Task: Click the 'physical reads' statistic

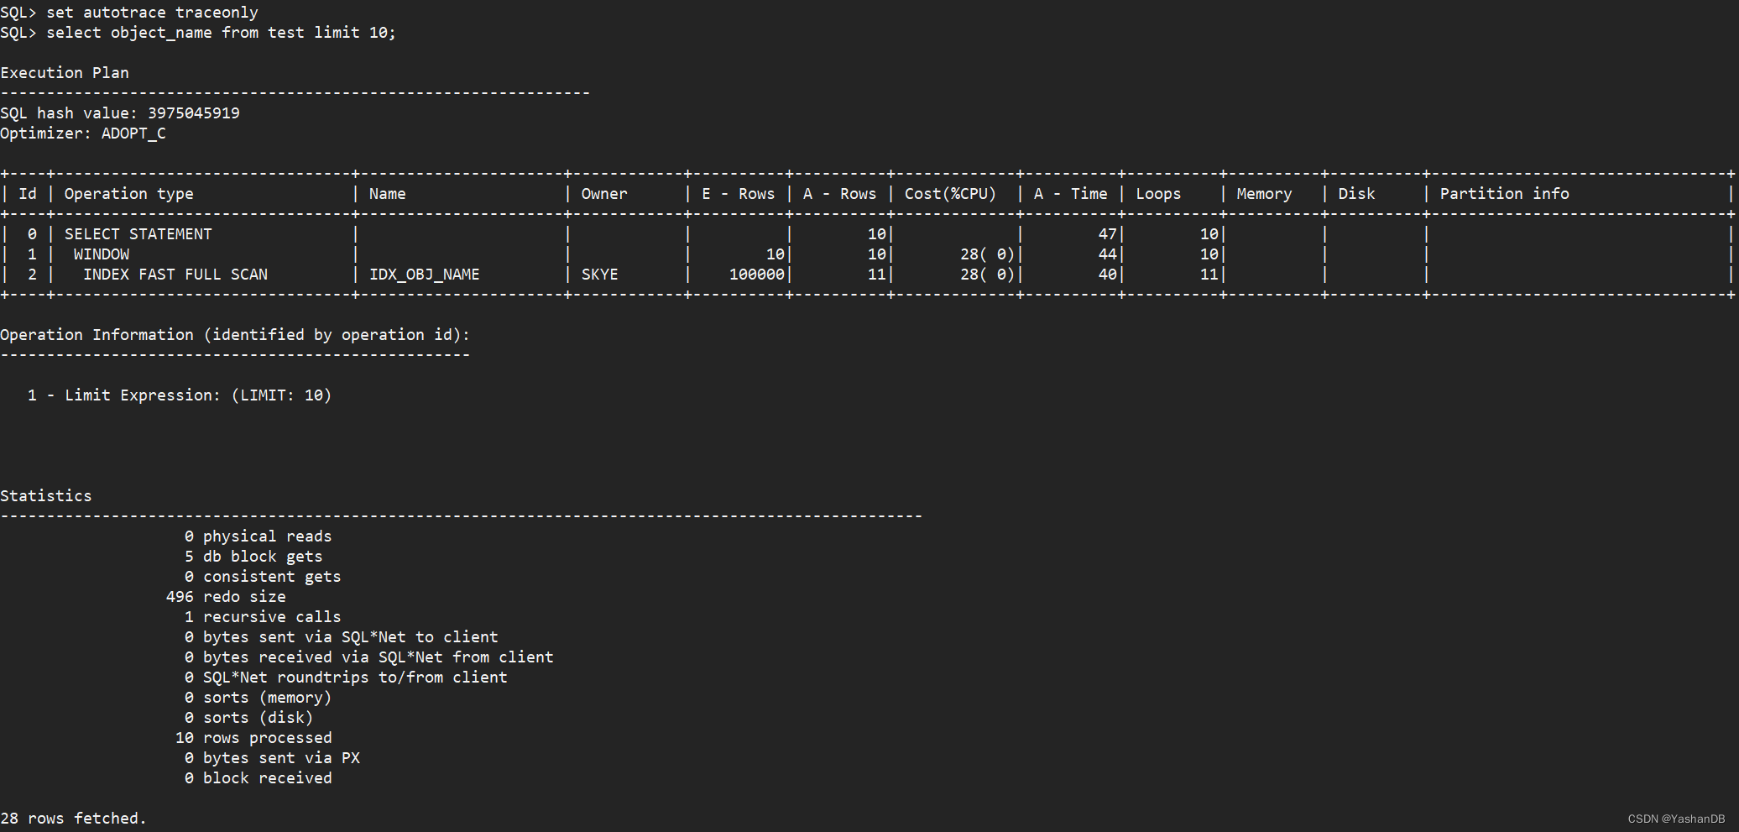Action: click(x=258, y=536)
